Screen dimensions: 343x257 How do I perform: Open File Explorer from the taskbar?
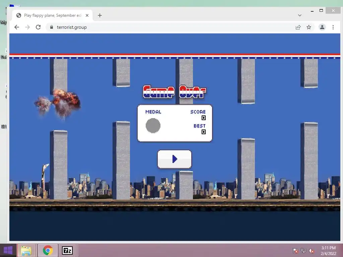[26, 250]
